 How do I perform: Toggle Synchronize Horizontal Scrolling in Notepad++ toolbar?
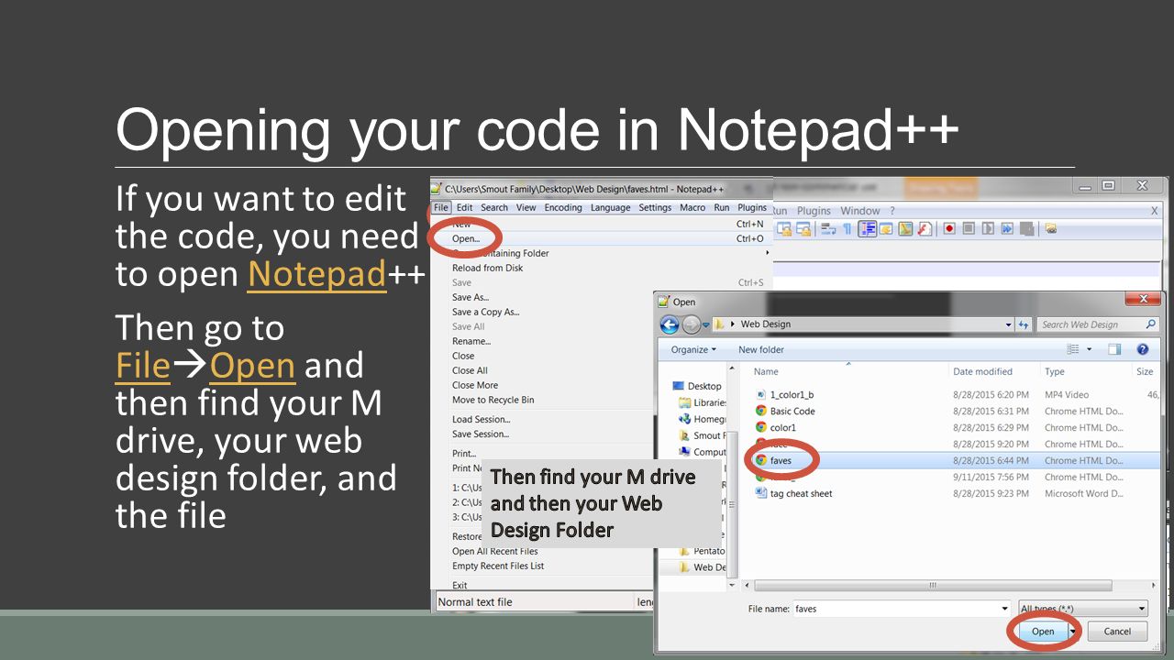click(803, 229)
